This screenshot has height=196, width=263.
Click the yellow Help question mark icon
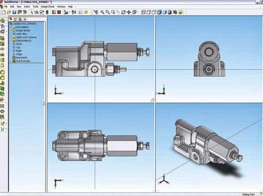86,12
